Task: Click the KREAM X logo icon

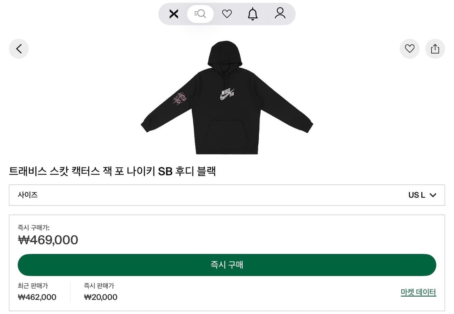Action: 174,14
